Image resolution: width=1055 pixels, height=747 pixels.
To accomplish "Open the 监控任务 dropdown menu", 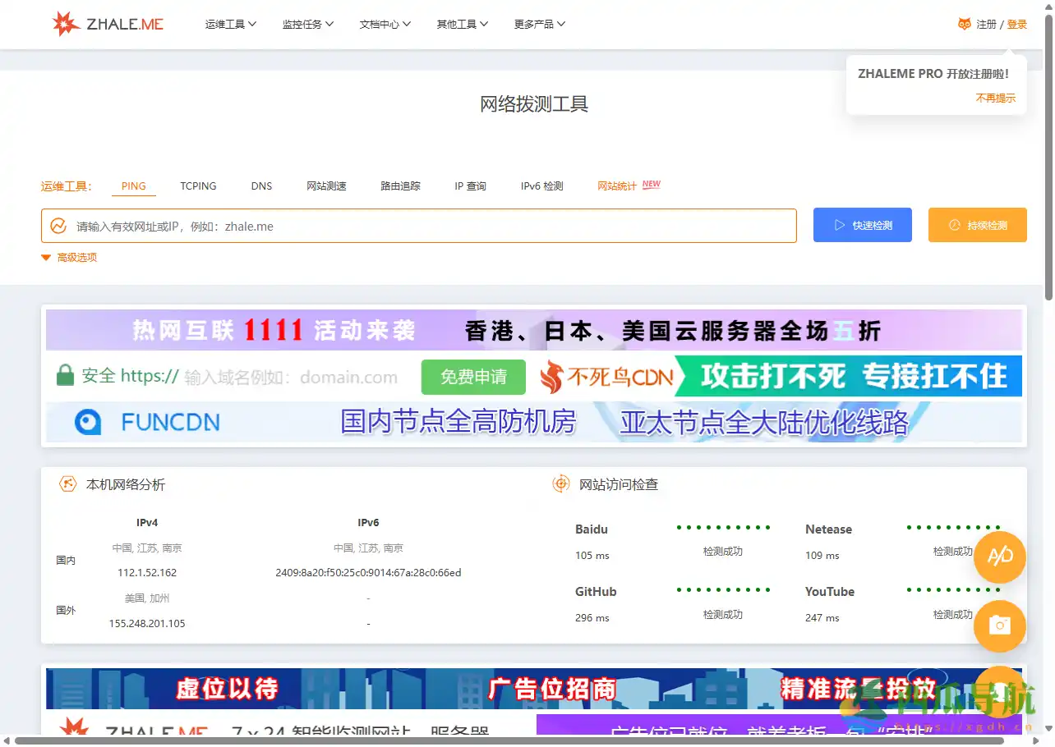I will tap(307, 24).
